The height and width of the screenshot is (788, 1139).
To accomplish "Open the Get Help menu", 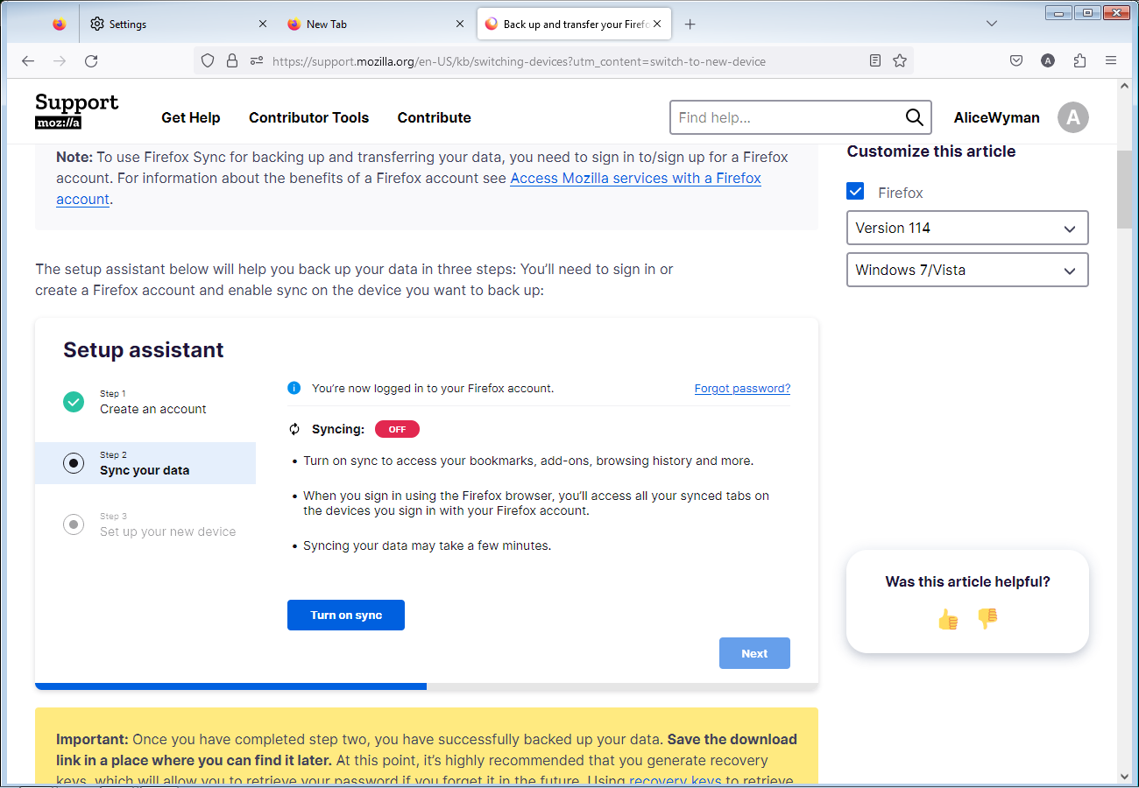I will click(191, 117).
